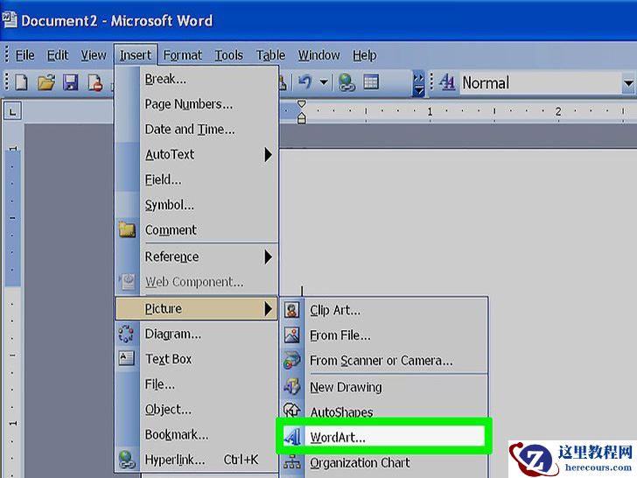This screenshot has height=478, width=637.
Task: Choose Bookmark... menu entry
Action: [197, 434]
